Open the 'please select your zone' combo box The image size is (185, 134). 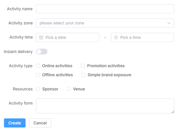click(105, 23)
